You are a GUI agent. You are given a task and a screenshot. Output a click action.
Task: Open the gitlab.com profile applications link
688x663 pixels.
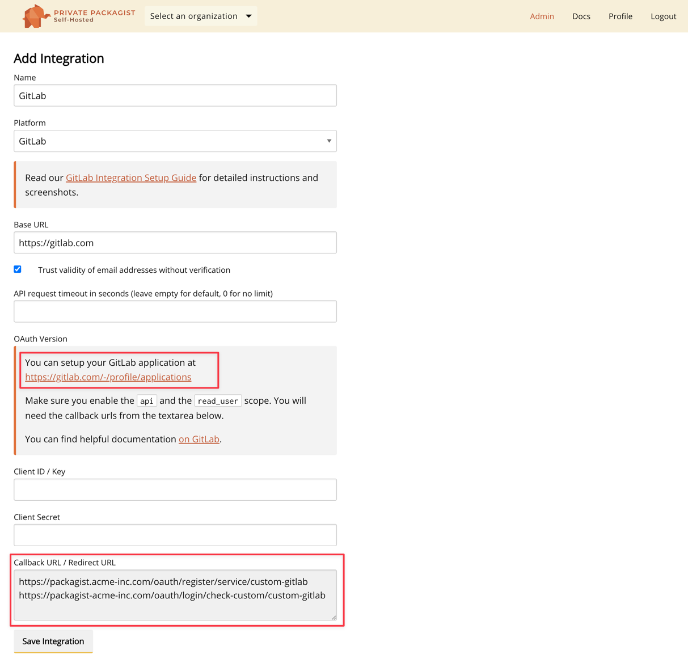pyautogui.click(x=108, y=377)
